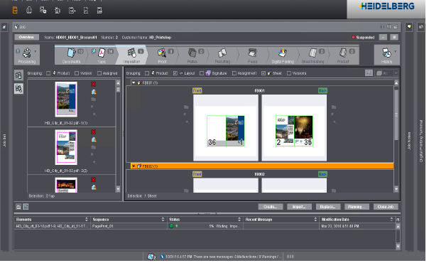Screen dimensions: 429x263
Task: Click color proof icon beside first page thumbnail
Action: coord(94,92)
